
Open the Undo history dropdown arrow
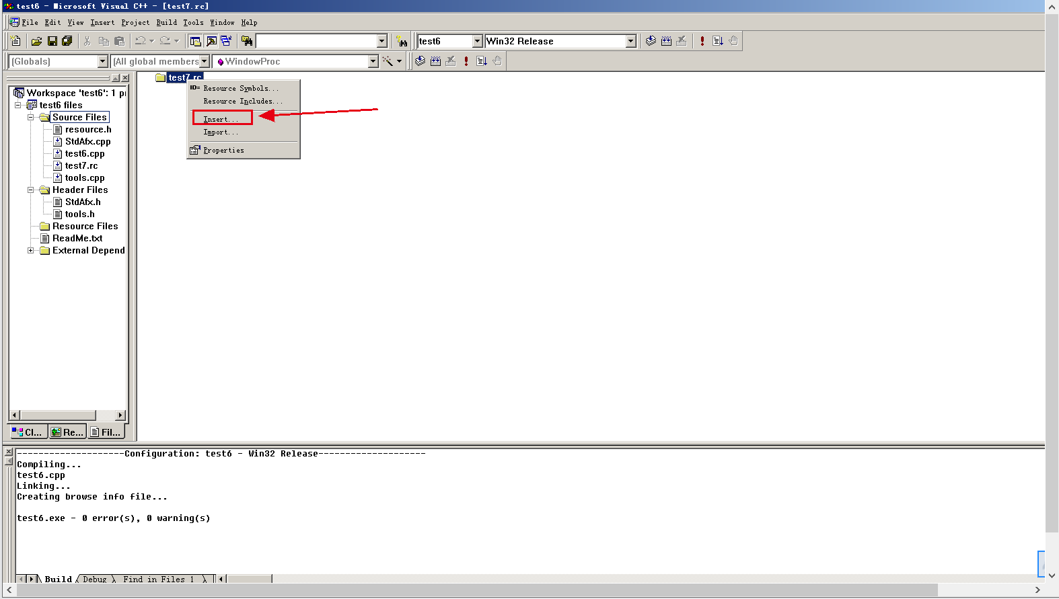click(151, 41)
